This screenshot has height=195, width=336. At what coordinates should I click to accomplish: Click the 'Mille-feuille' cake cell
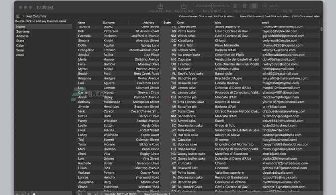tap(186, 131)
